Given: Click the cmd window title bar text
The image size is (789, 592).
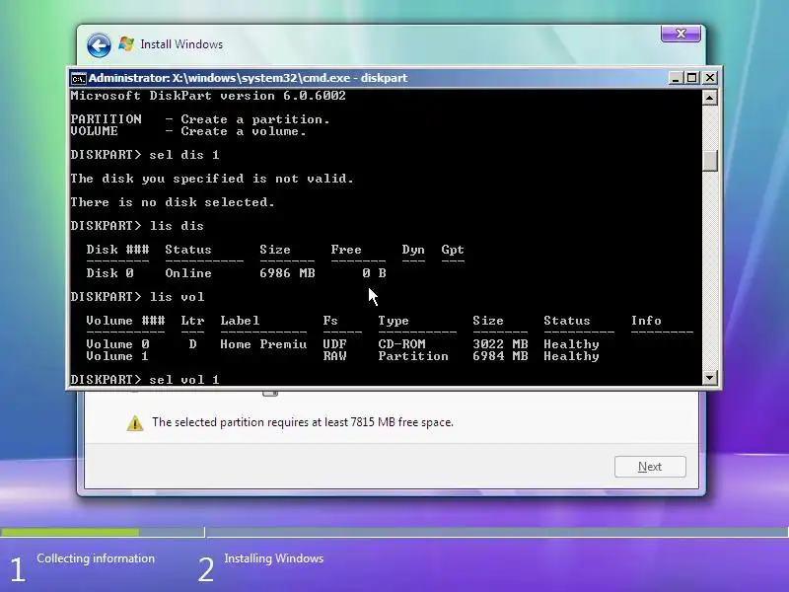Looking at the screenshot, I should pos(248,78).
